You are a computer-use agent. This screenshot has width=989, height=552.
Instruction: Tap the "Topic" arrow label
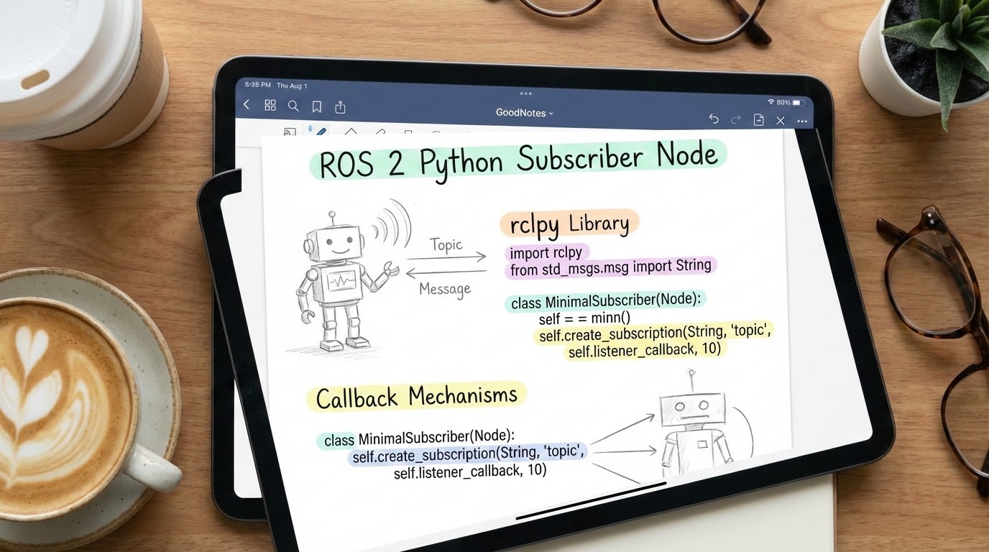[x=446, y=244]
